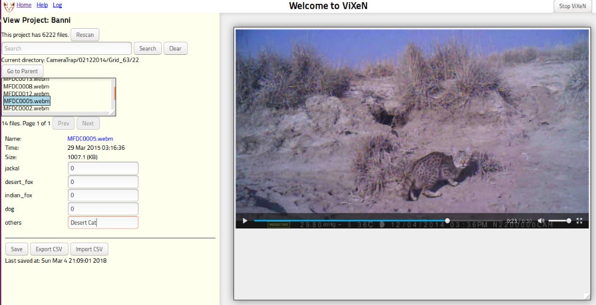Clear the search query

pyautogui.click(x=175, y=48)
